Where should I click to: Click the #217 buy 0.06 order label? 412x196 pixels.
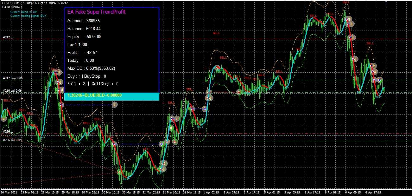(13, 78)
